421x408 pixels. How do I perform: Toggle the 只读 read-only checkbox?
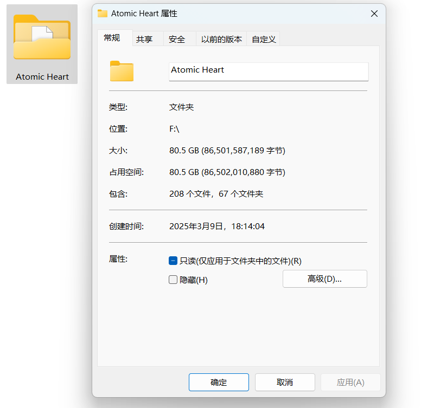pyautogui.click(x=173, y=261)
